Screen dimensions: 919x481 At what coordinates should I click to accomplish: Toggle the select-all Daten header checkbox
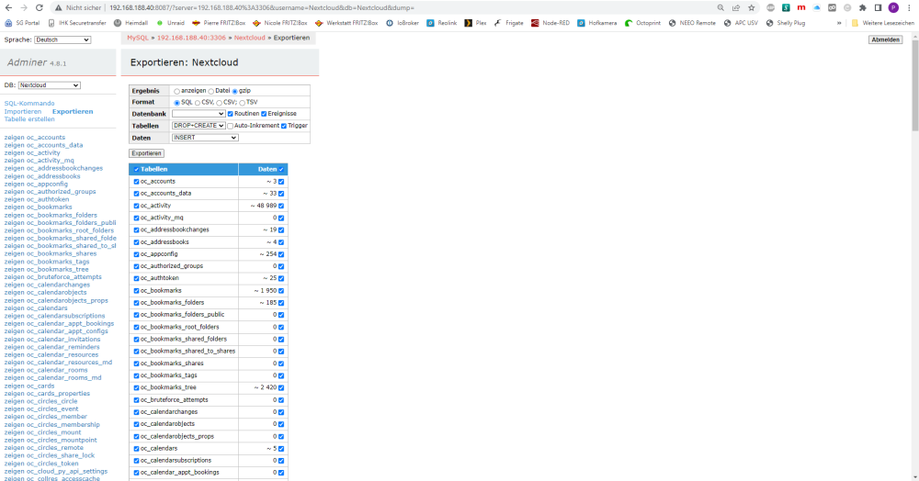coord(281,170)
